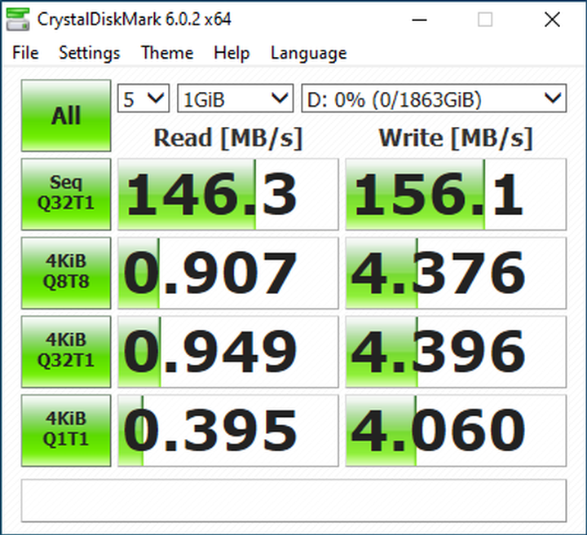Open the Help menu
The height and width of the screenshot is (535, 587).
tap(232, 53)
